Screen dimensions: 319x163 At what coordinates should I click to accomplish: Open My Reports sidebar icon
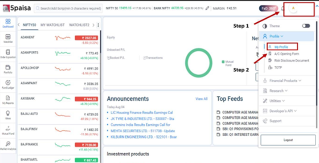8,100
